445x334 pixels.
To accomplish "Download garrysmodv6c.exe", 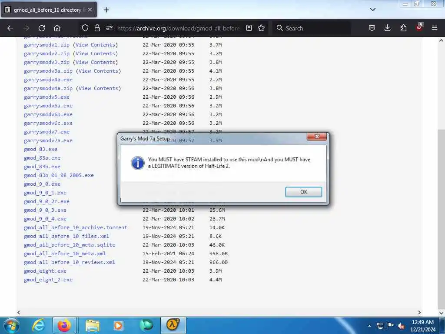I will [48, 123].
